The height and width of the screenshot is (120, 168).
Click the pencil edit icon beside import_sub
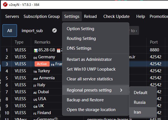click(55, 30)
